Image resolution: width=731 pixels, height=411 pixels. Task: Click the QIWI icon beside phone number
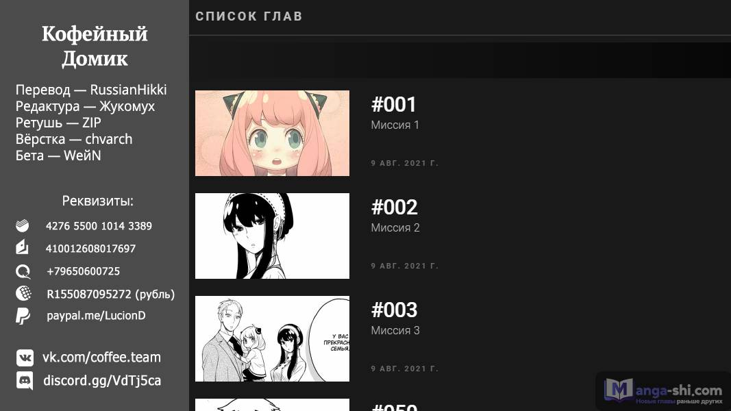click(23, 271)
